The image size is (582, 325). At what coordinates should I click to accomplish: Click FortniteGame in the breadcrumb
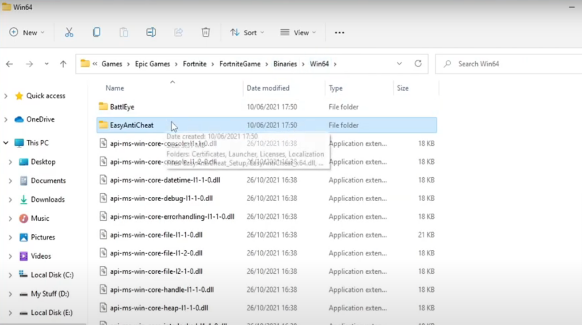point(240,64)
